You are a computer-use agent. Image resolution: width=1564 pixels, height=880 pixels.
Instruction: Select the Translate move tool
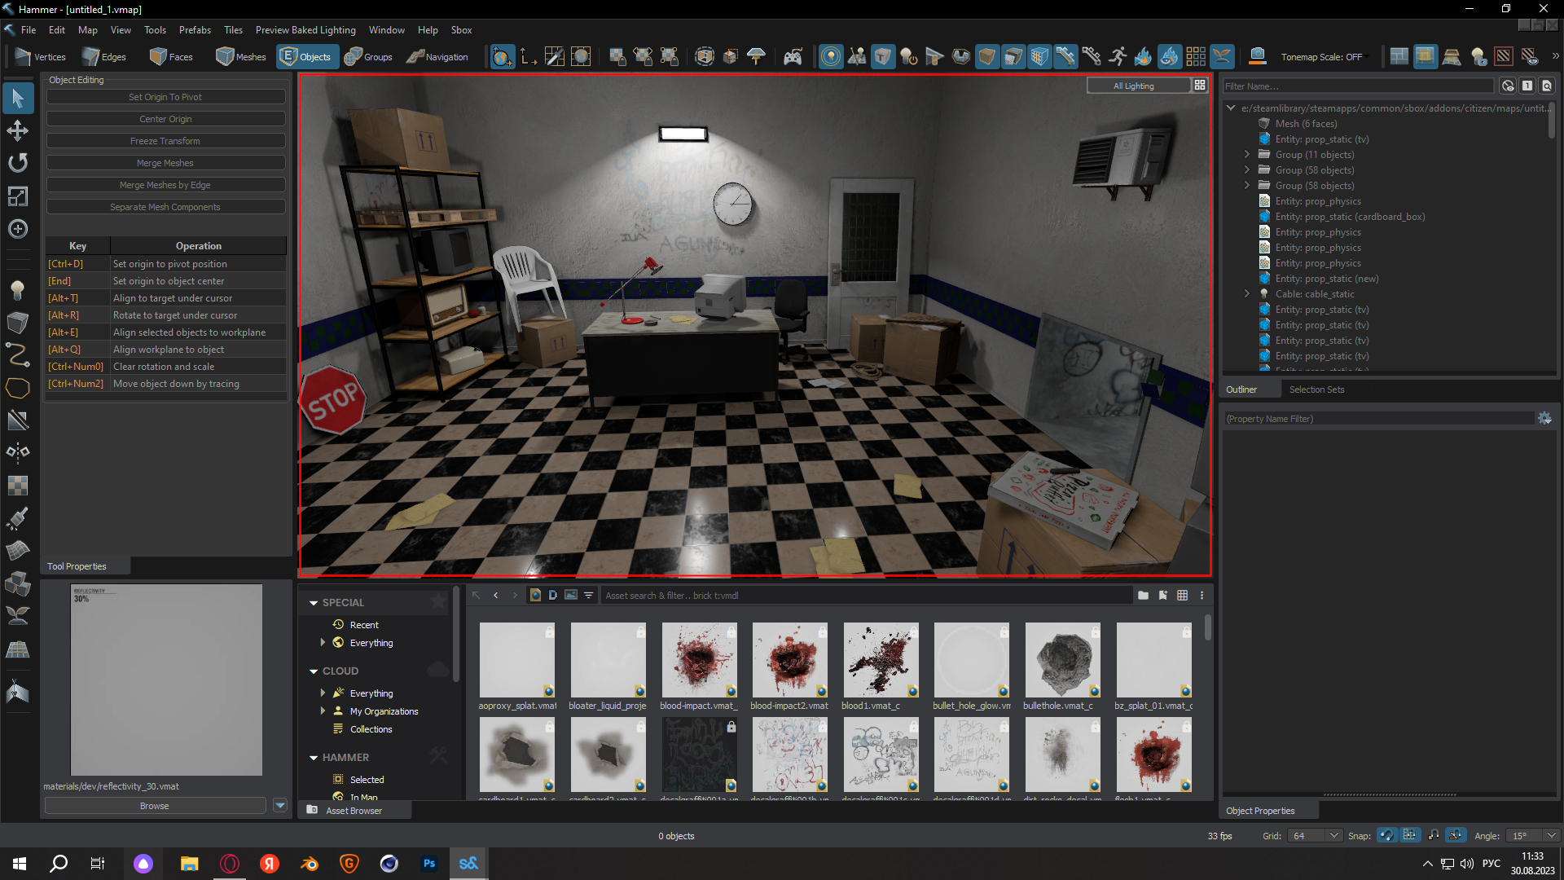pyautogui.click(x=18, y=130)
